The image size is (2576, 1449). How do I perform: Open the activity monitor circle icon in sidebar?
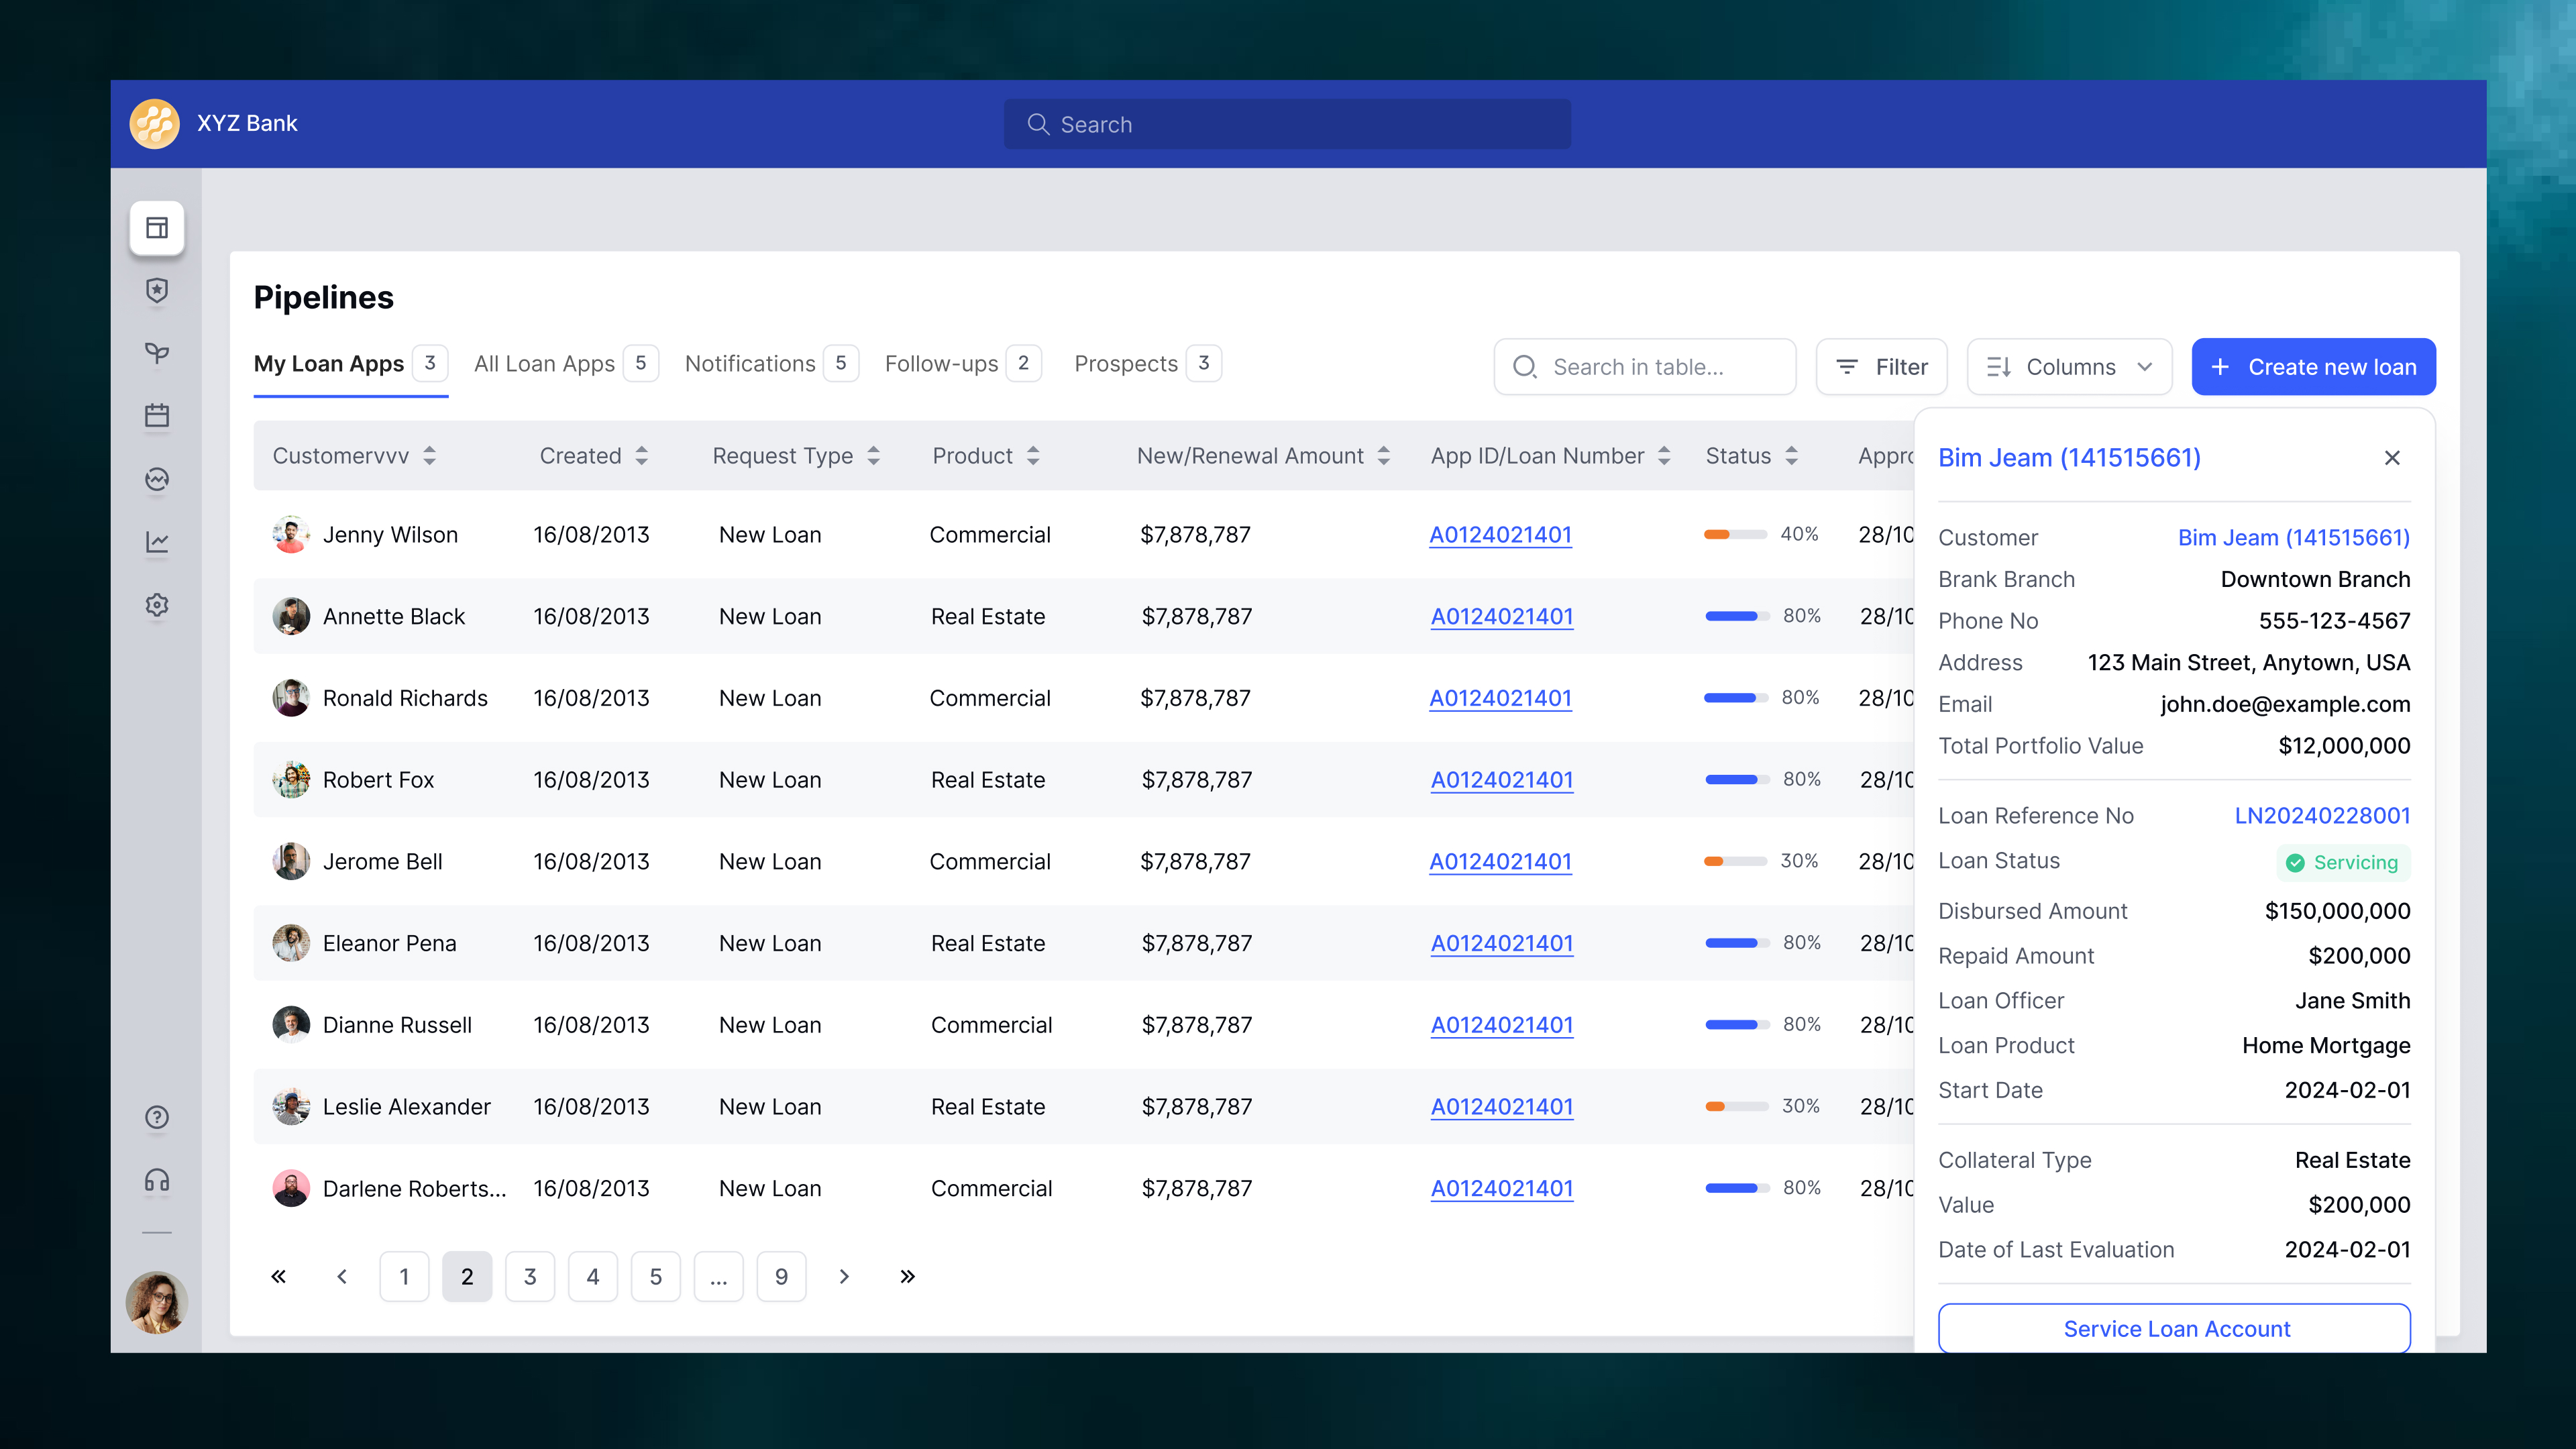[x=157, y=479]
